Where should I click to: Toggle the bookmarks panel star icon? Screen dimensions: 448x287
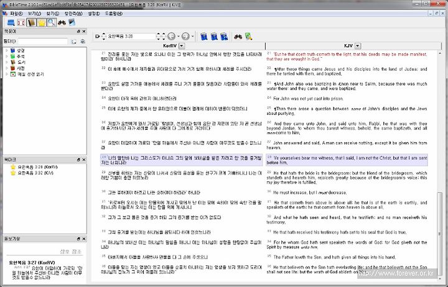[x=42, y=22]
